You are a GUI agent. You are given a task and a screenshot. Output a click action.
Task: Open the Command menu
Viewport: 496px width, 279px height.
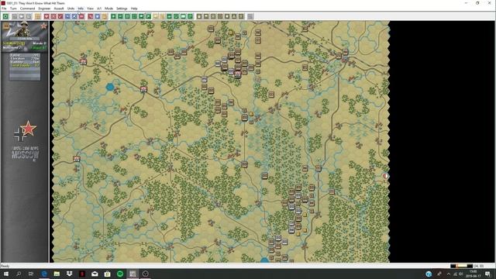[x=28, y=9]
